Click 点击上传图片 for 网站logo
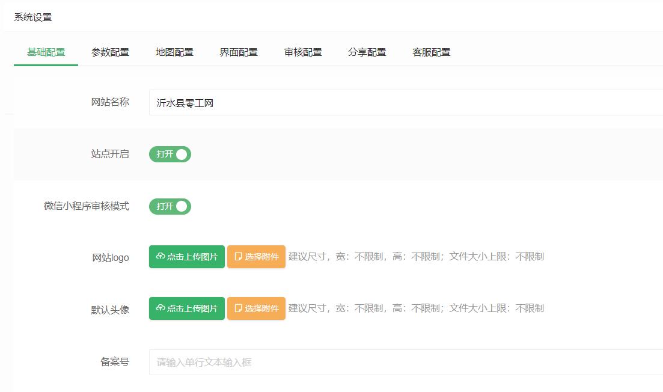Screen dimensions: 663x392 click(187, 257)
